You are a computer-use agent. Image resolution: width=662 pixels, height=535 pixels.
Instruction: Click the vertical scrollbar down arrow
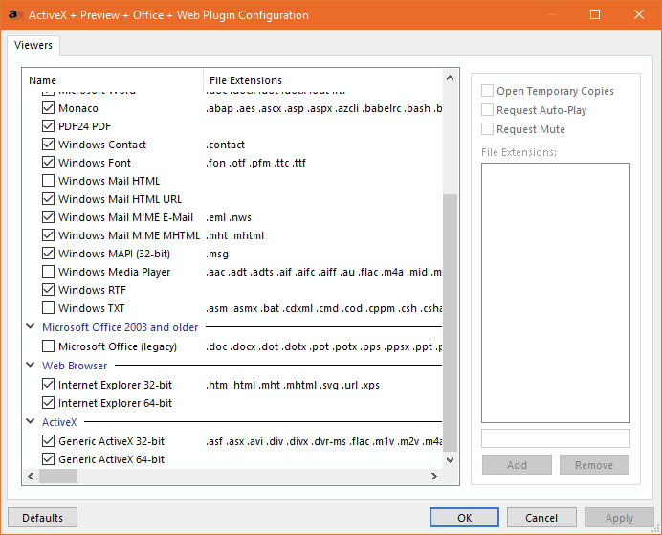(x=450, y=460)
